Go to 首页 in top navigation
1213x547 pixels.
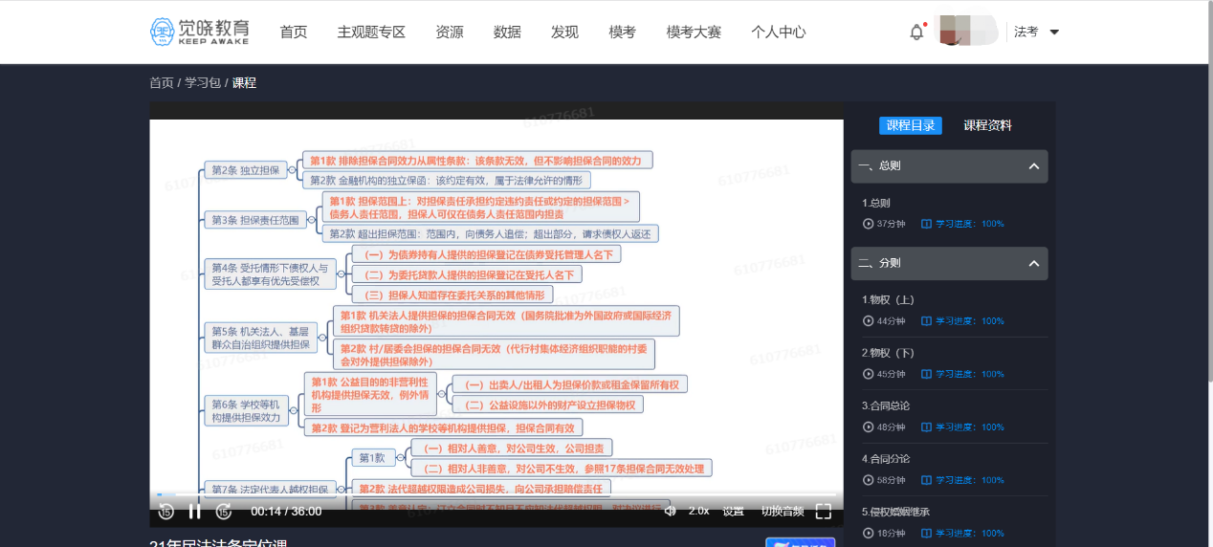point(294,33)
